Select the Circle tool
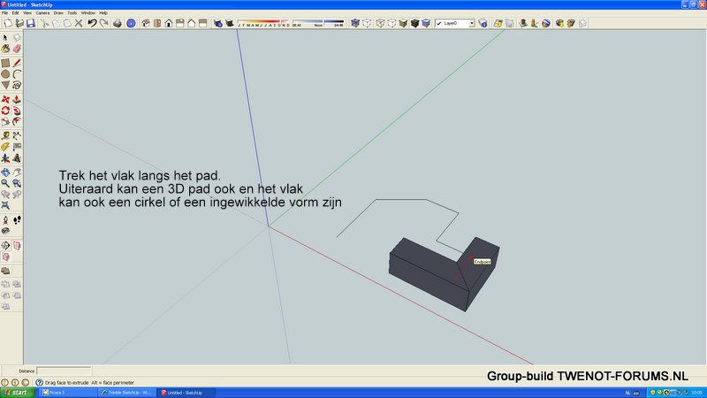707x398 pixels. click(5, 74)
